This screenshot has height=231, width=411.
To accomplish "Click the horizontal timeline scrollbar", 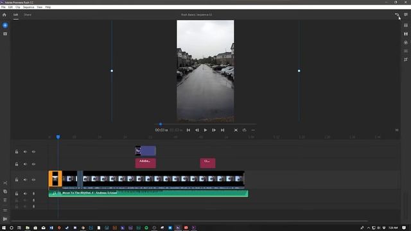I will [189, 221].
